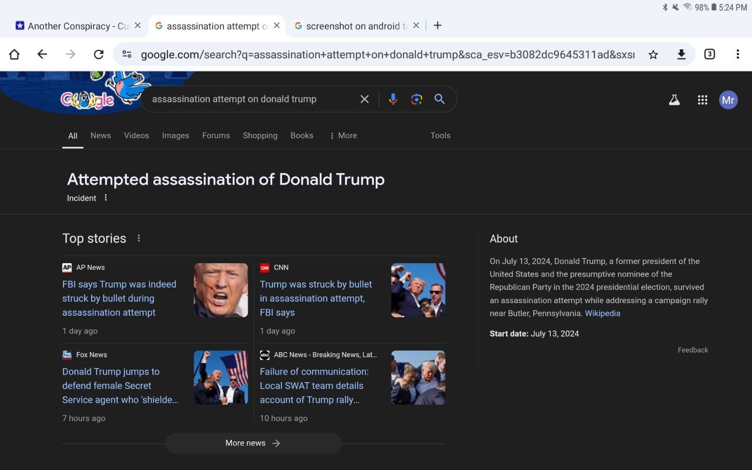
Task: Close the screenshot on android tab
Action: [x=416, y=25]
